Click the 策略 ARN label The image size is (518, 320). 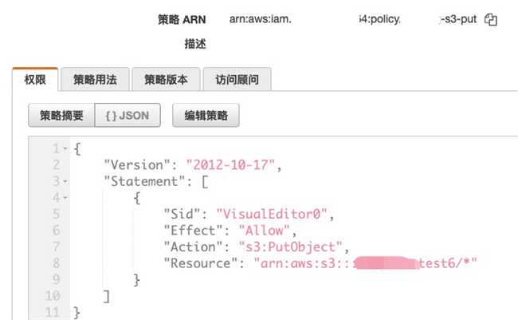pos(182,19)
